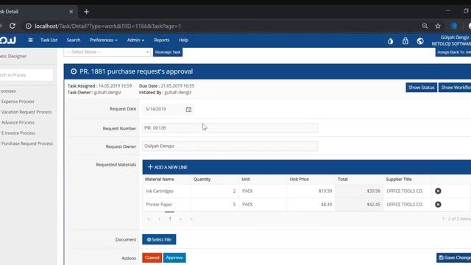Image resolution: width=471 pixels, height=265 pixels.
Task: Click the red Cancel action button
Action: coord(152,258)
